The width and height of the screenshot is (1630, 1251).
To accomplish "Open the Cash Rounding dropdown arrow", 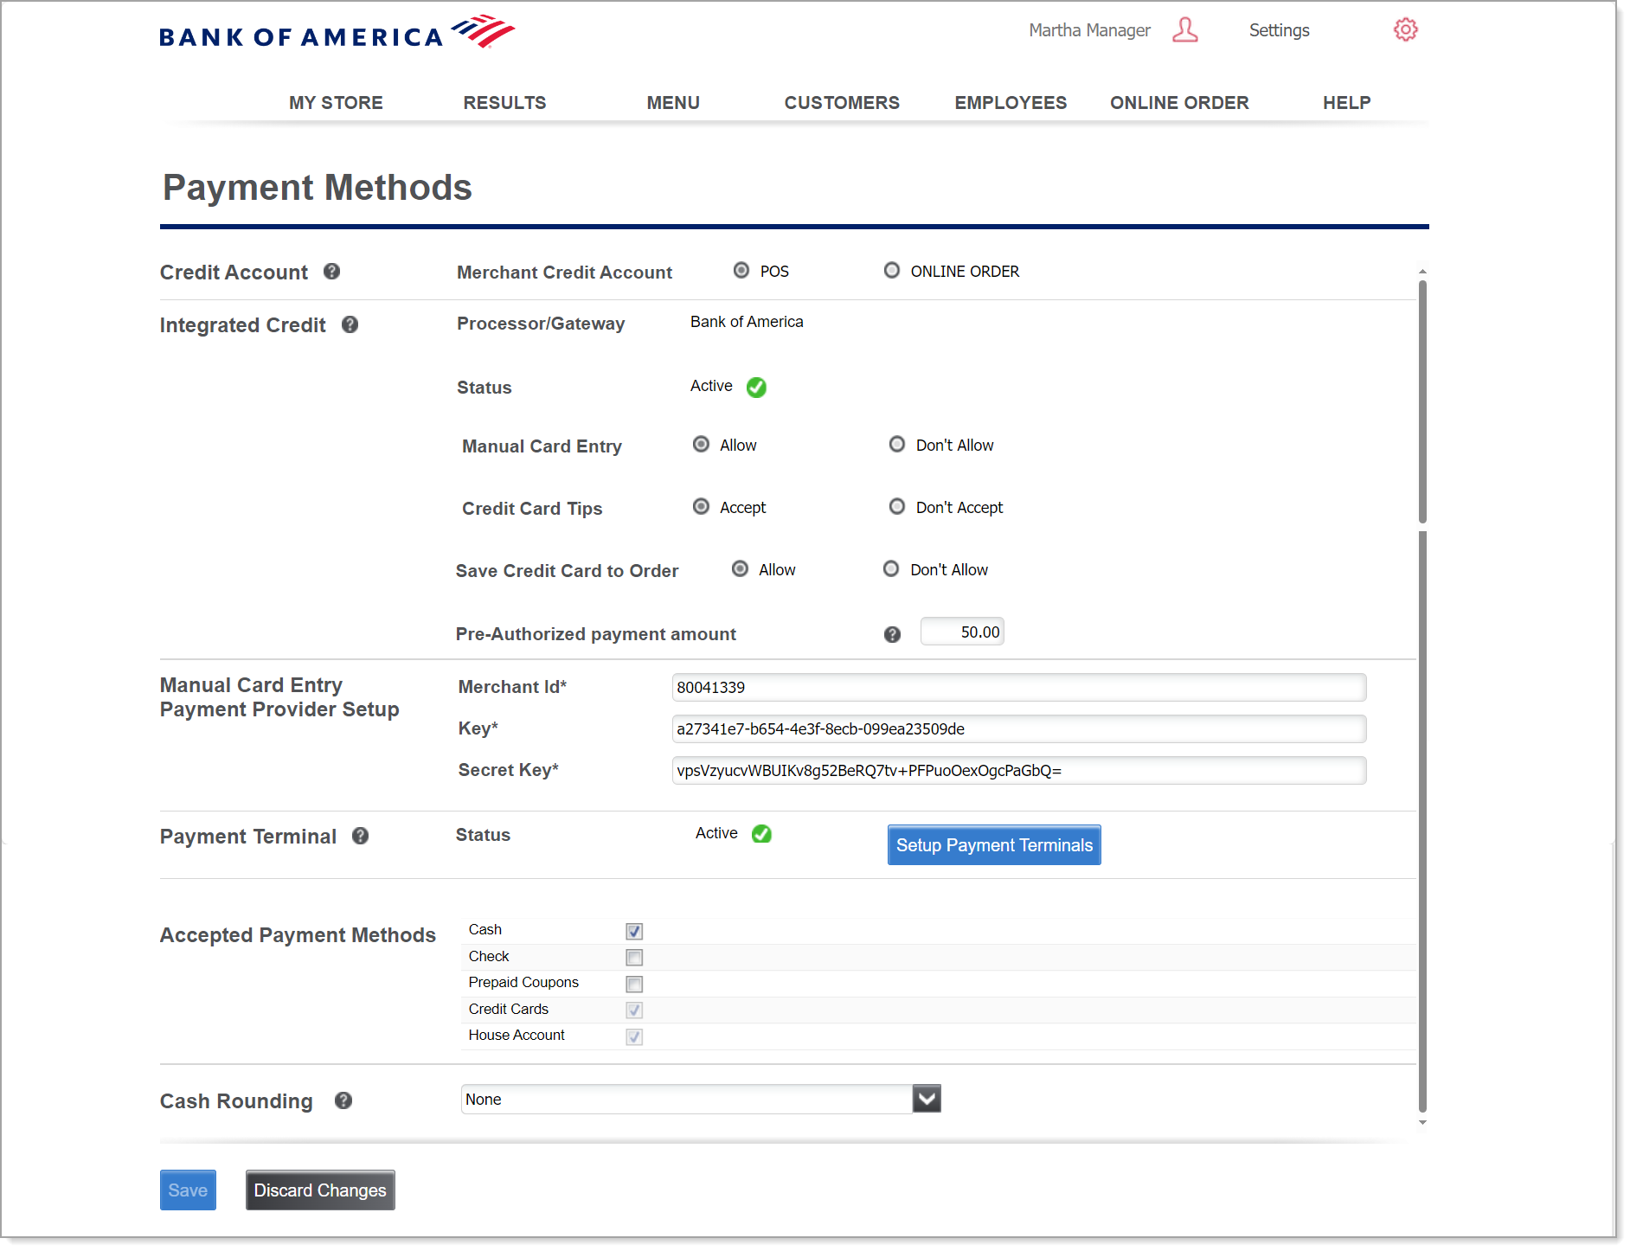I will pyautogui.click(x=927, y=1099).
